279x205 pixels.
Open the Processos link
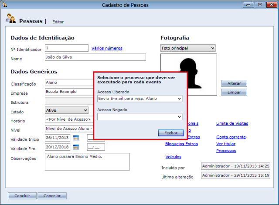tap(226, 151)
